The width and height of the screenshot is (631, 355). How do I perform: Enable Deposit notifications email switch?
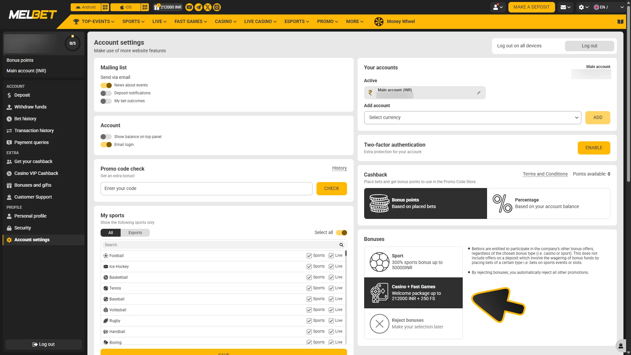106,93
